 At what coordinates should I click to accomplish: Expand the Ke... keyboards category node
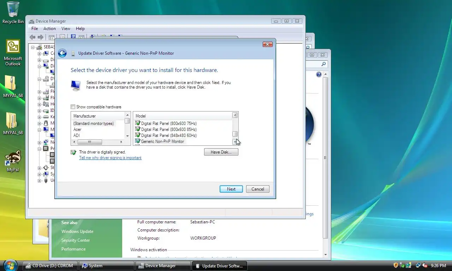40,117
